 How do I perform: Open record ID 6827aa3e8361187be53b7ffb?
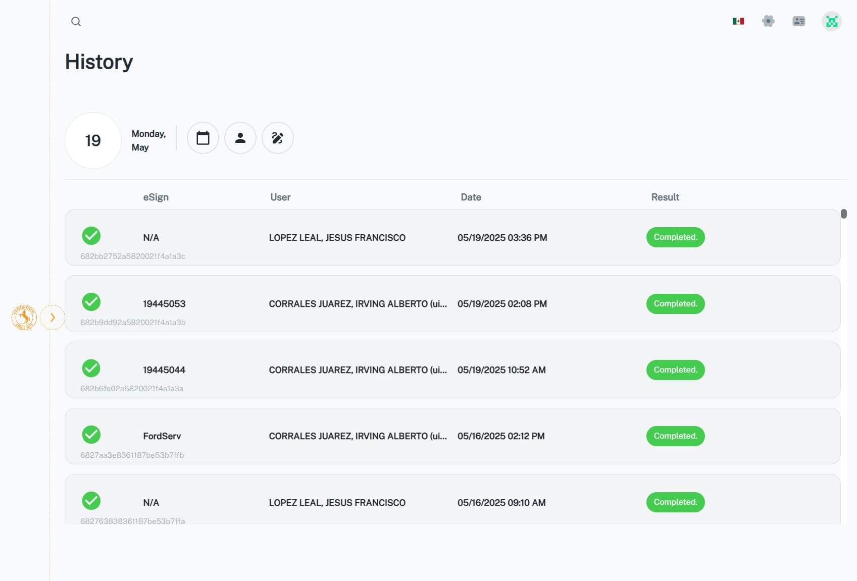click(132, 455)
